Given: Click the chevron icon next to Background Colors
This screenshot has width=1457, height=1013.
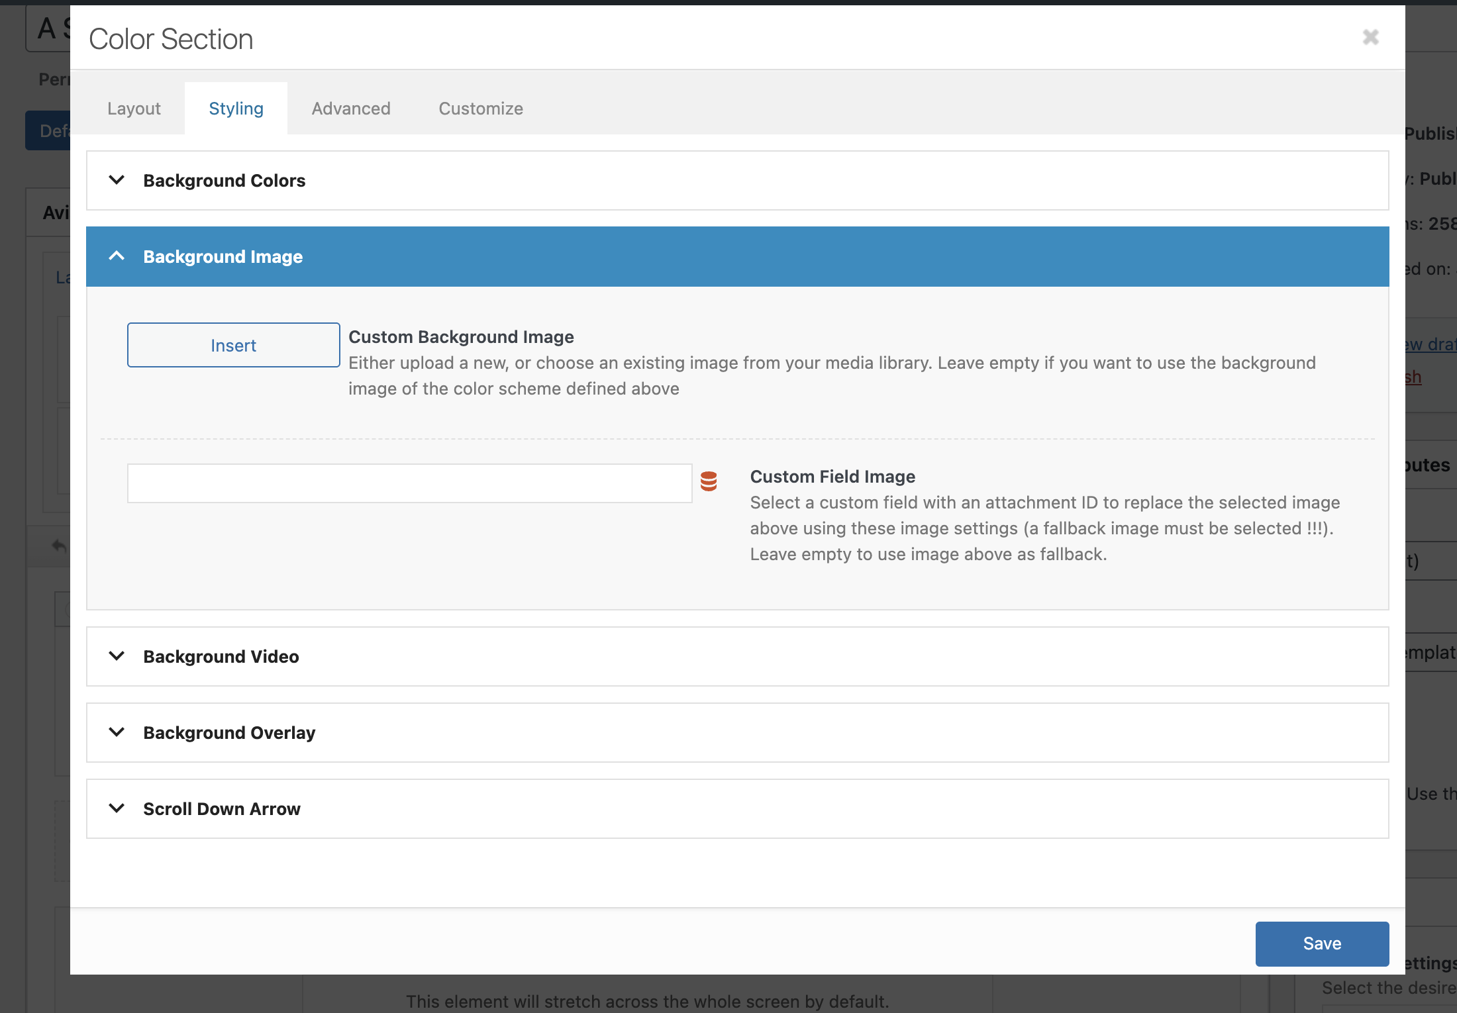Looking at the screenshot, I should [117, 180].
